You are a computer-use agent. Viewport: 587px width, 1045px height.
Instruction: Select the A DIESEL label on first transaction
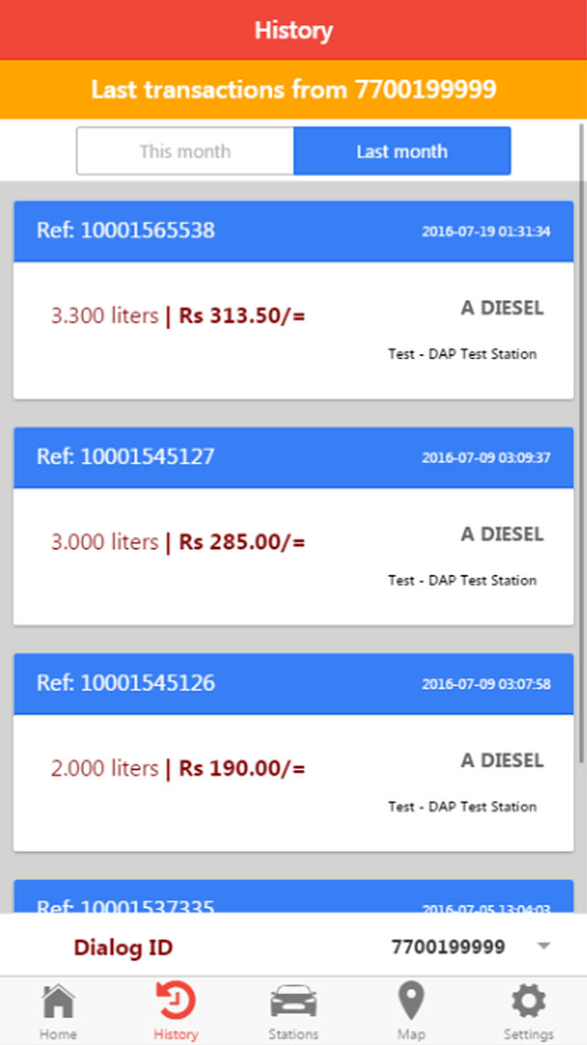[x=502, y=308]
